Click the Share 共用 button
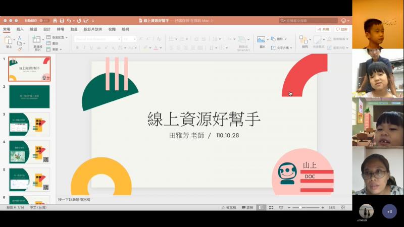 click(x=323, y=29)
